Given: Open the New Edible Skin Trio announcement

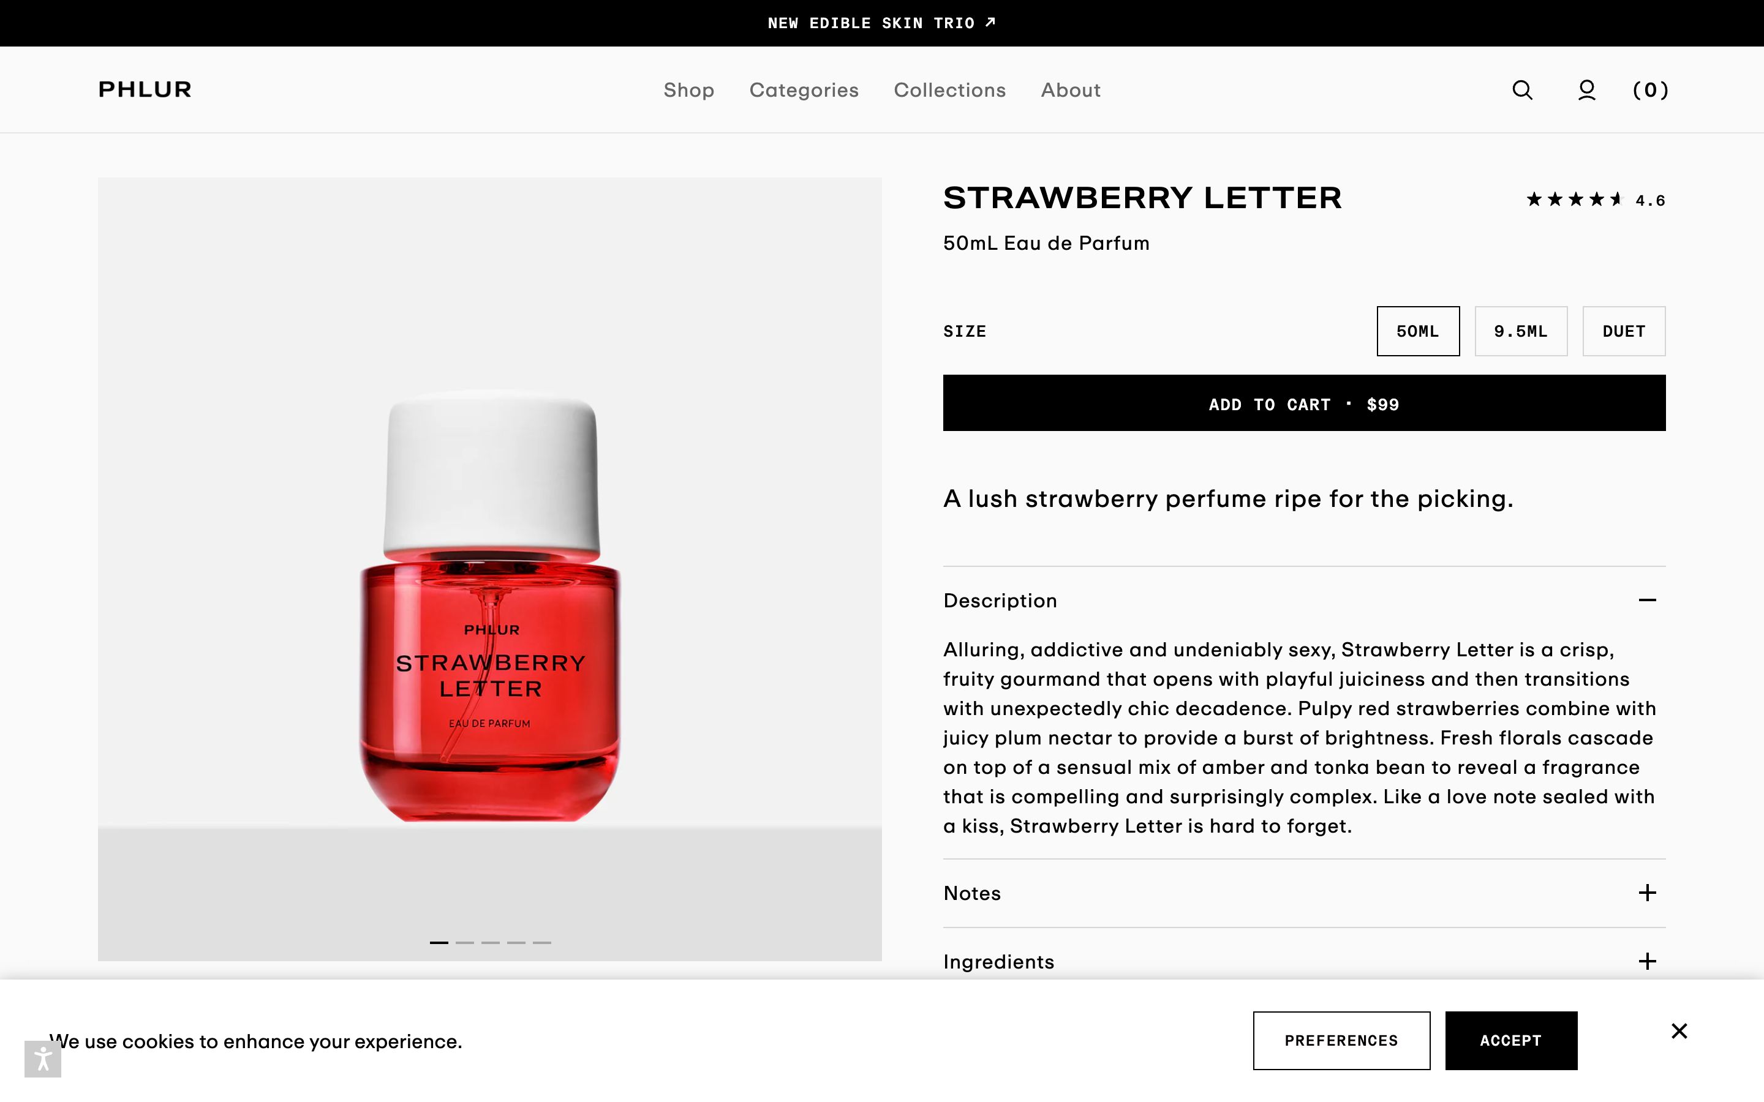Looking at the screenshot, I should (881, 23).
